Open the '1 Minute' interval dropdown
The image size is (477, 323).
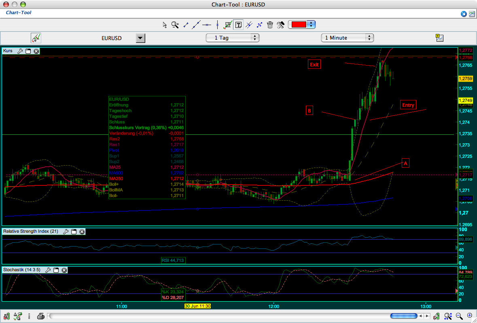click(x=347, y=38)
